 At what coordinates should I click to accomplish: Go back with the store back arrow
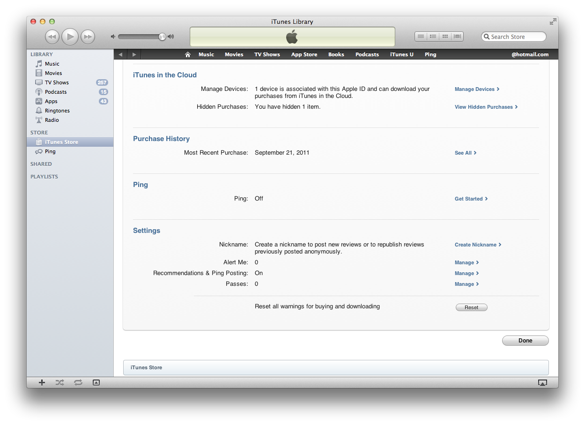(x=120, y=54)
